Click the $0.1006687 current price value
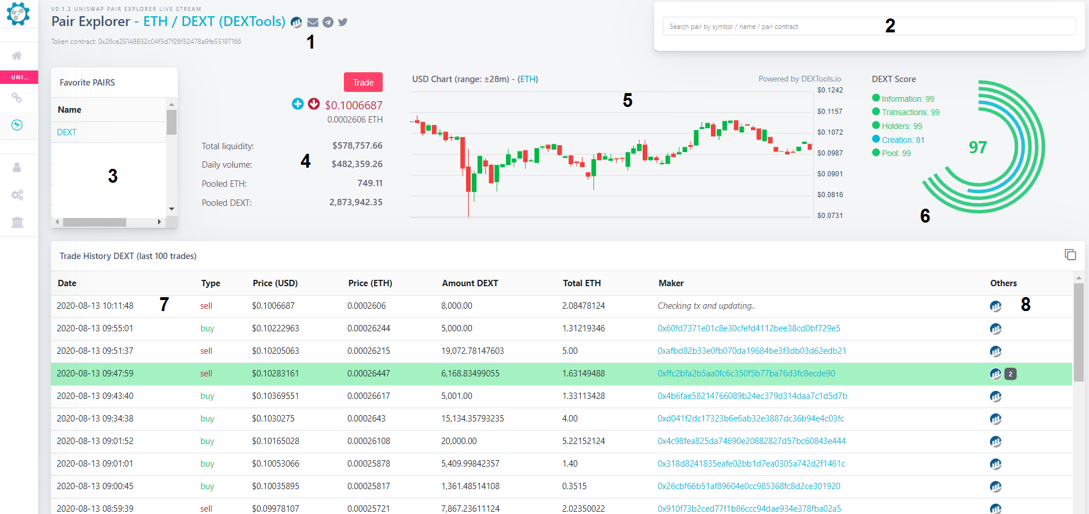Image resolution: width=1089 pixels, height=514 pixels. tap(354, 105)
